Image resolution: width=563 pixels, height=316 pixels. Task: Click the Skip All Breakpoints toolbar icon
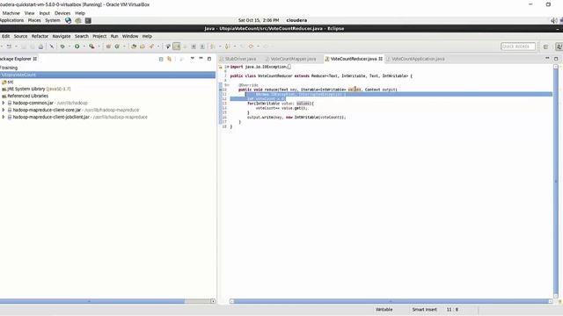pyautogui.click(x=51, y=47)
